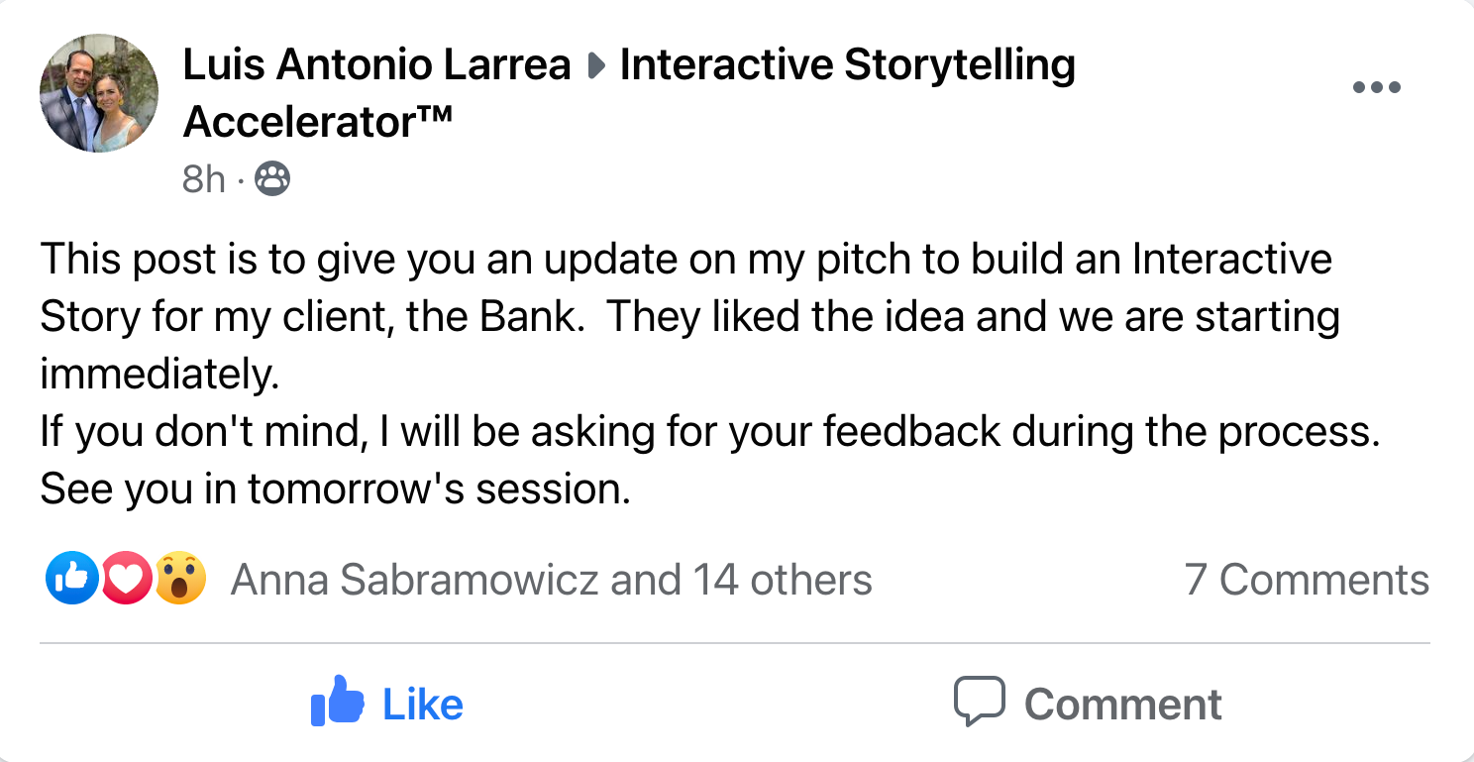This screenshot has width=1474, height=762.
Task: Toggle the blue Like button label
Action: pos(423,705)
